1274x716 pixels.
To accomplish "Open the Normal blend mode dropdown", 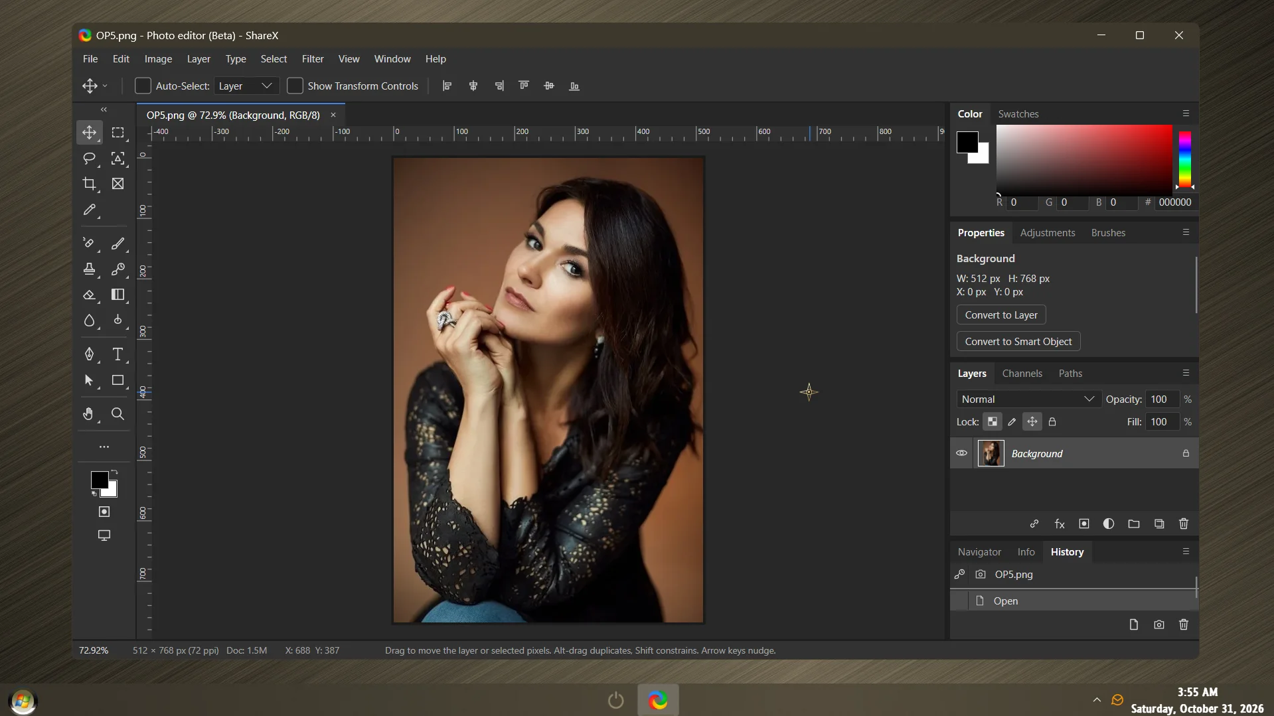I will point(1028,399).
